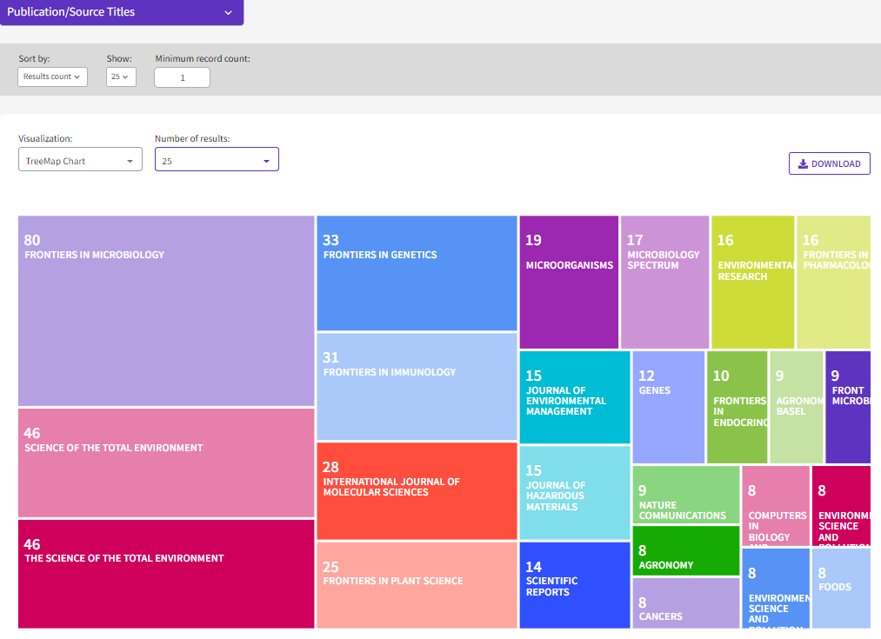Open the Visualization TreeMap Chart dropdown
The width and height of the screenshot is (881, 639).
(80, 159)
